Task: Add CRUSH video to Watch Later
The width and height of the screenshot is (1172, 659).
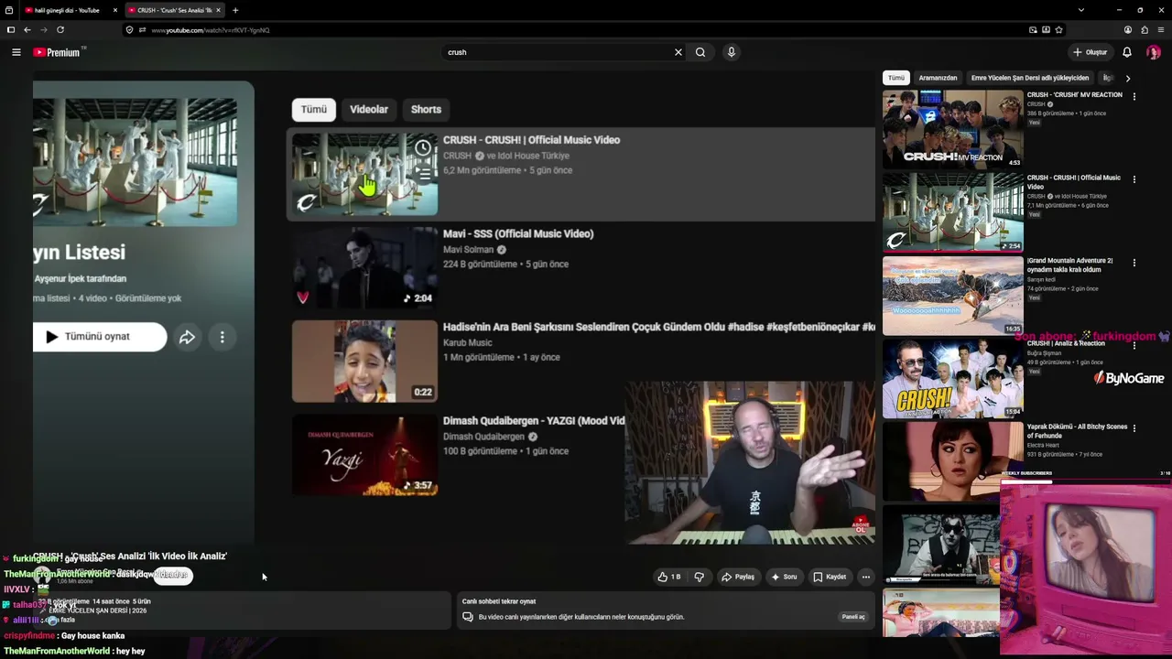Action: pyautogui.click(x=423, y=147)
